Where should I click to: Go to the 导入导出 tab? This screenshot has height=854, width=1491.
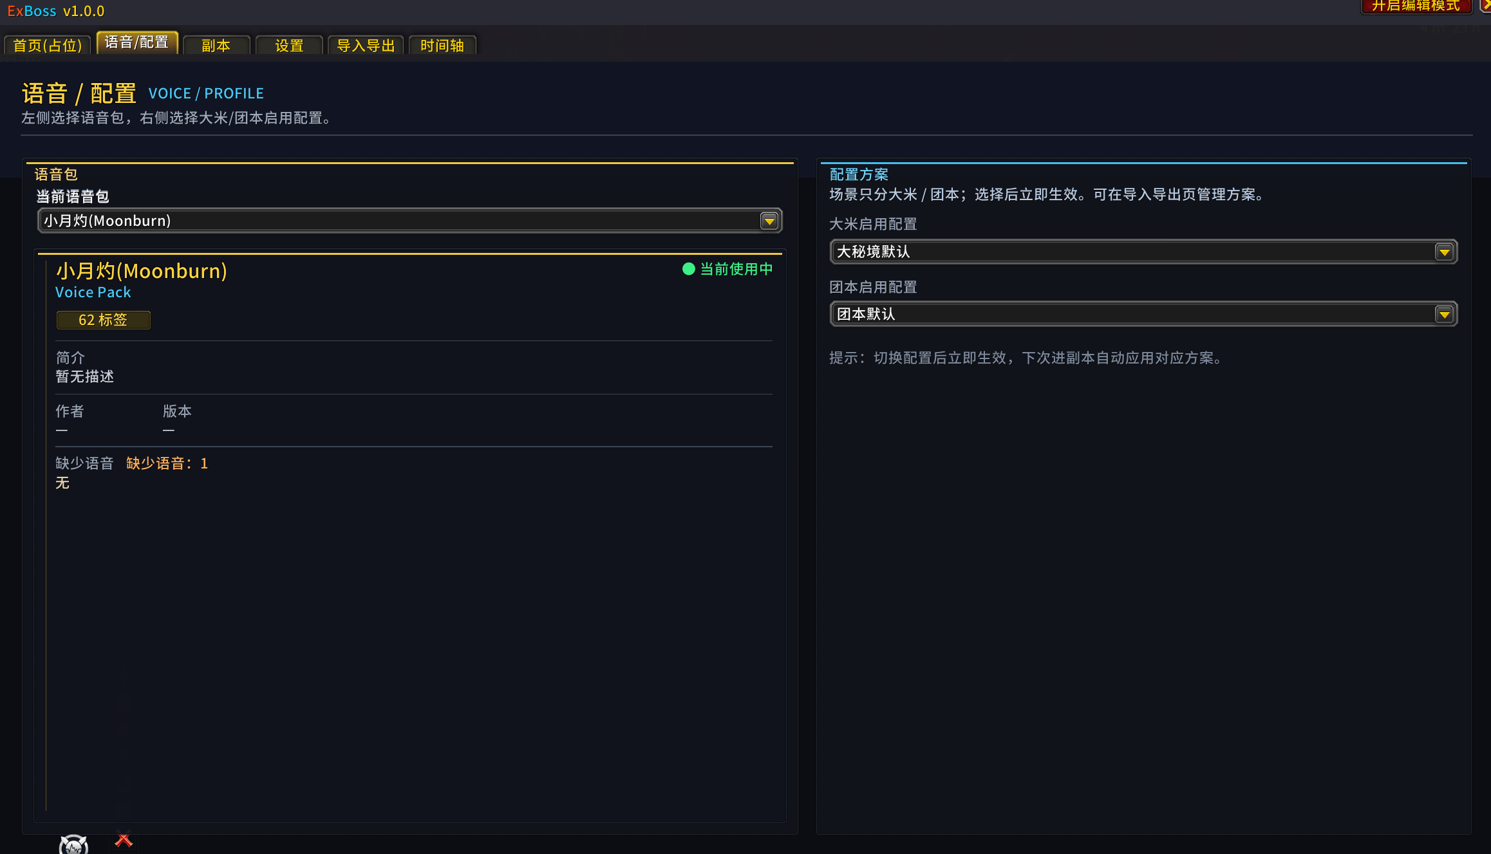pyautogui.click(x=366, y=45)
